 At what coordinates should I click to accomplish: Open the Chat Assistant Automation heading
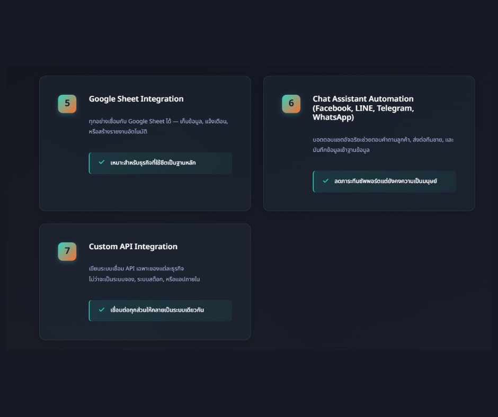click(x=363, y=99)
